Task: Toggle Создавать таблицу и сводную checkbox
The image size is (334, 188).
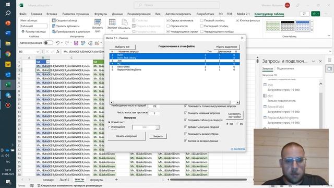Action: pos(186,120)
